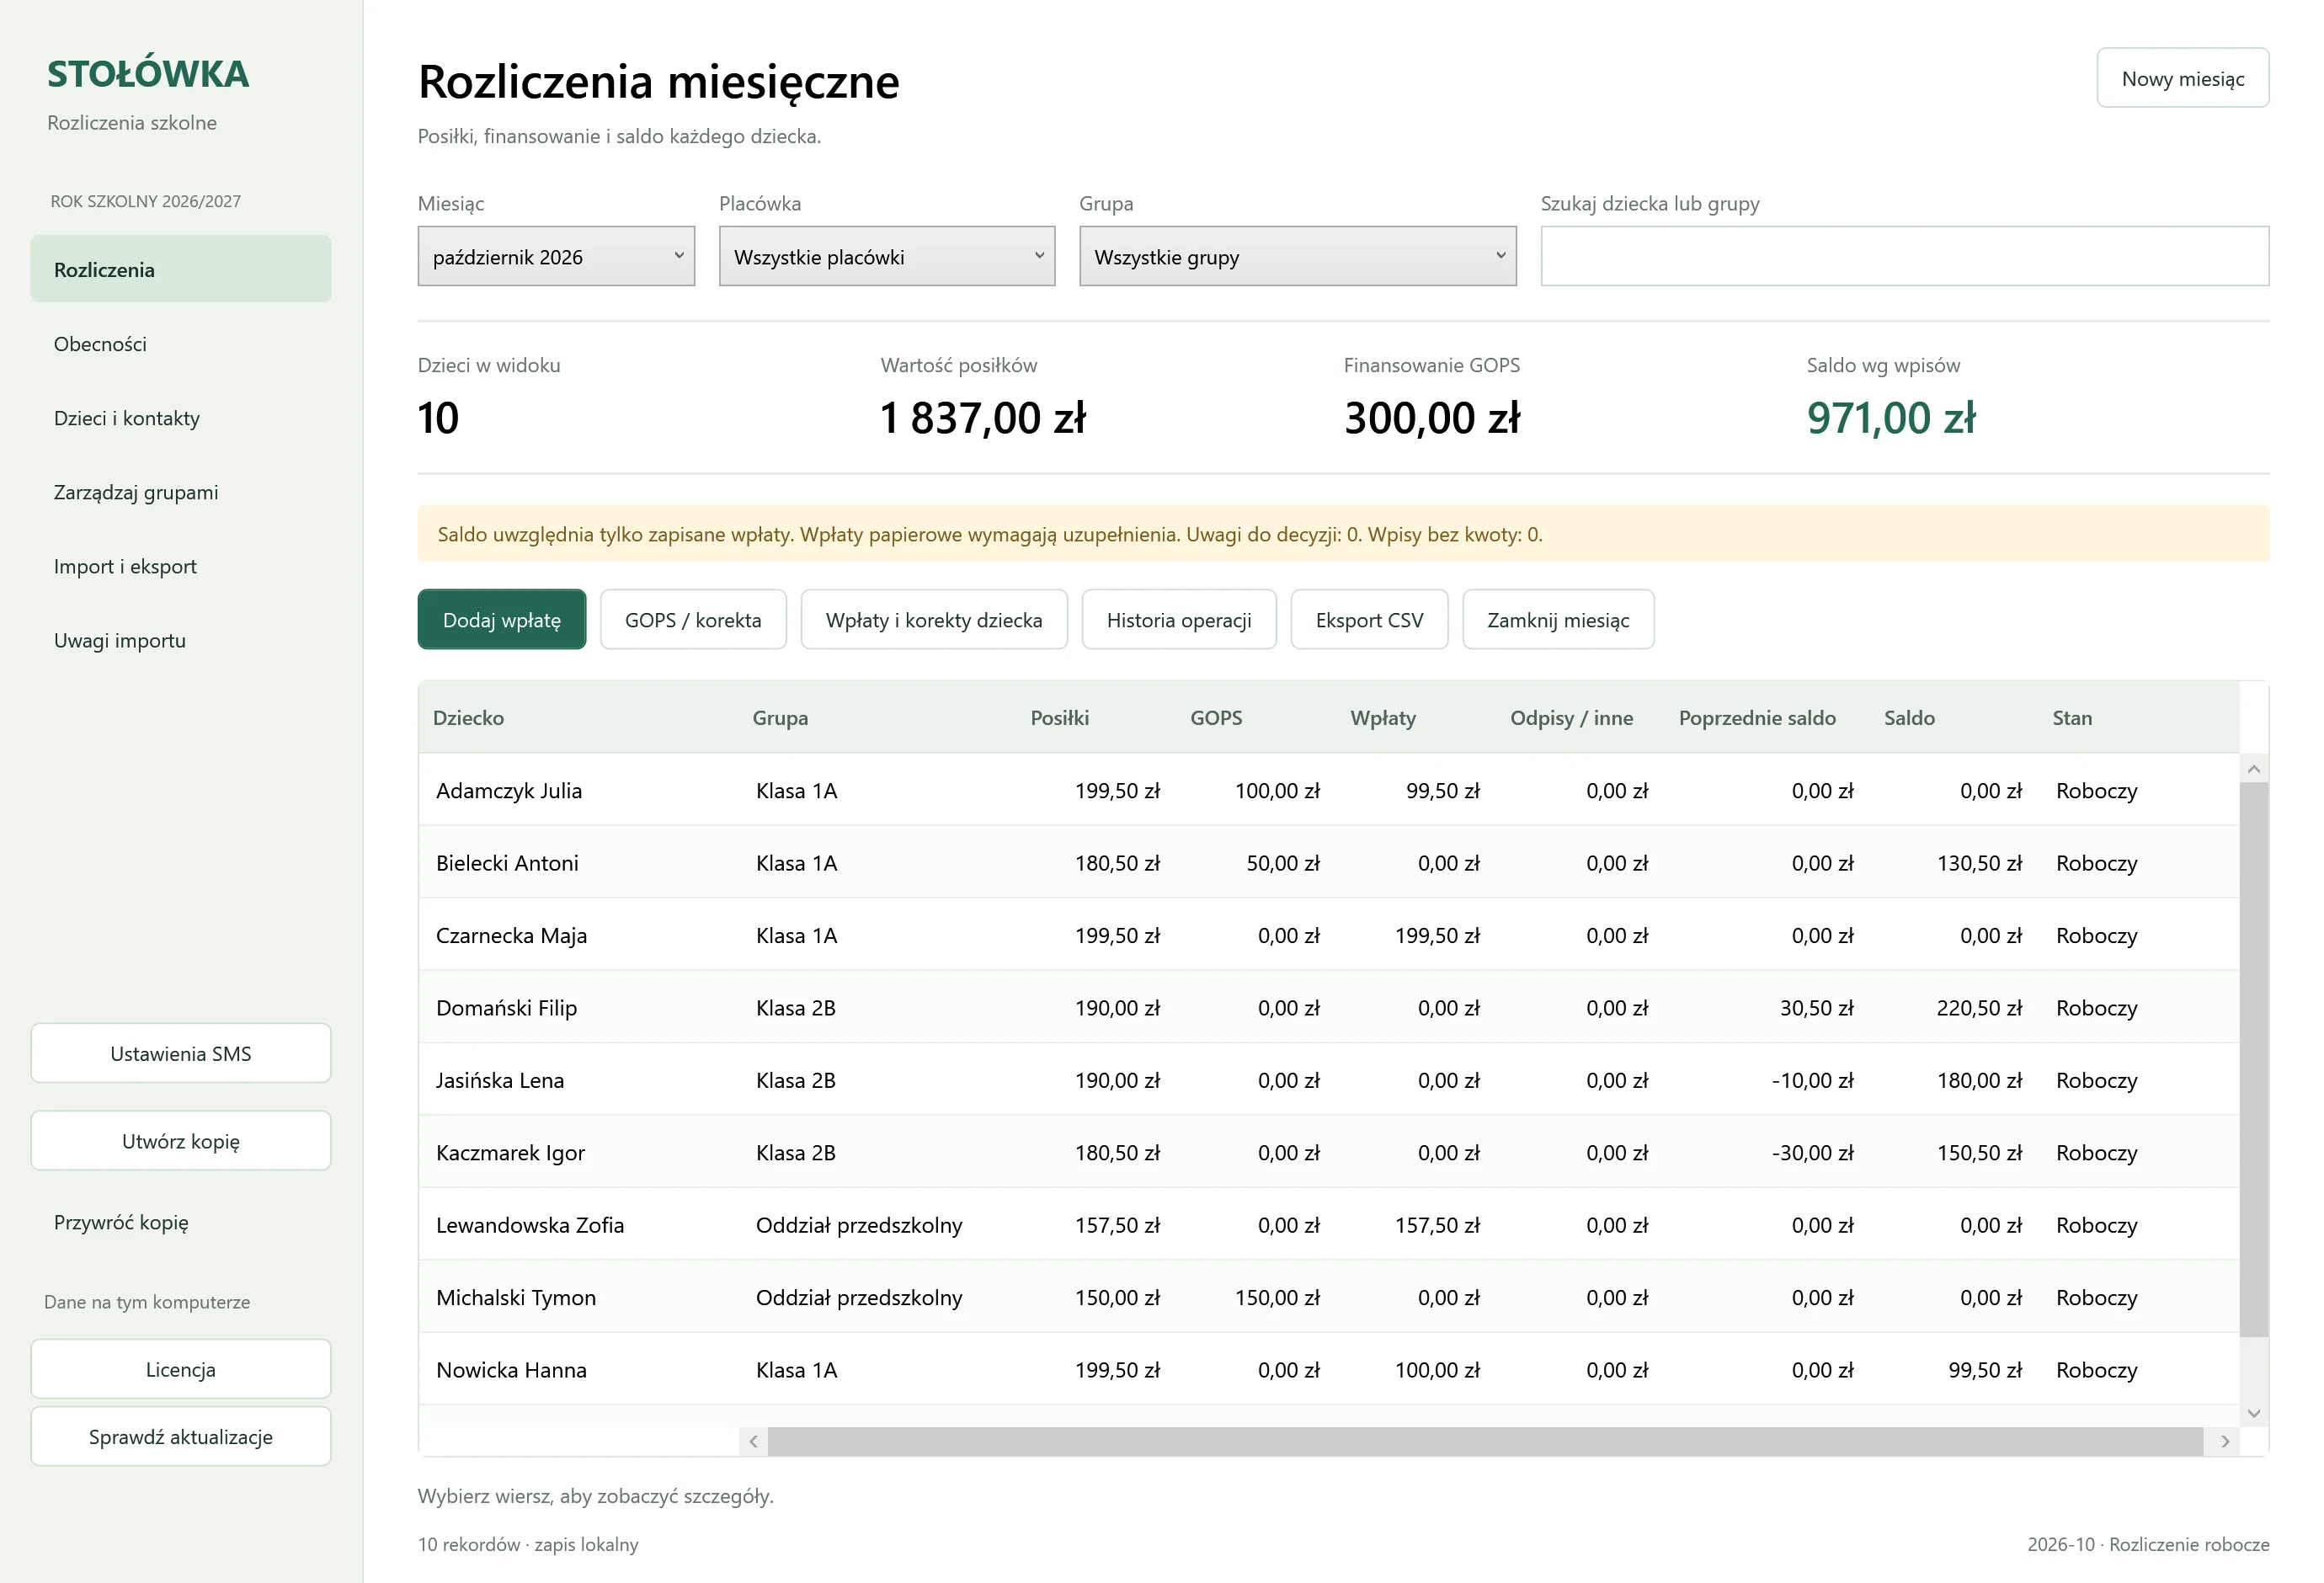Open the Licencja dialog
Image resolution: width=2324 pixels, height=1583 pixels.
[x=181, y=1369]
